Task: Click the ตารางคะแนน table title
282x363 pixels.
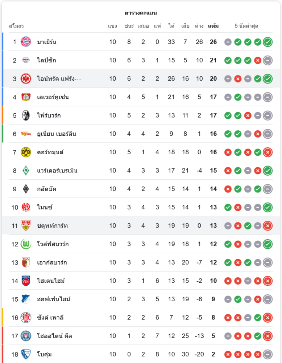Action: click(x=141, y=13)
